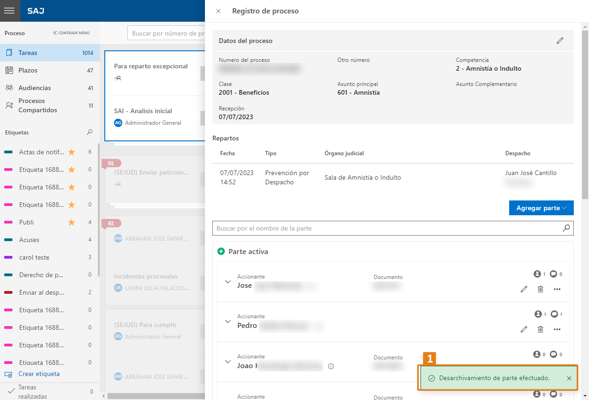Edit the Pedro accionante with pencil icon
Image resolution: width=589 pixels, height=400 pixels.
[x=524, y=329]
